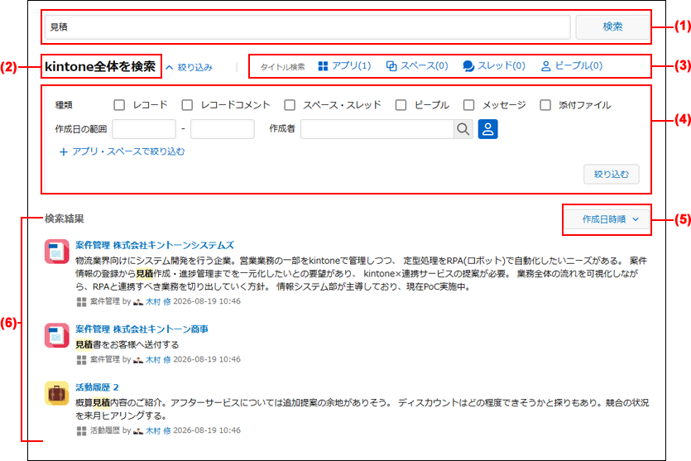691x461 pixels.
Task: Collapse the 絞り込み filter panel
Action: (189, 67)
